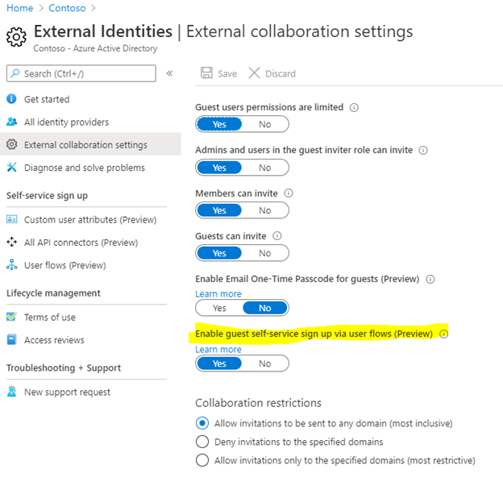This screenshot has width=503, height=490.
Task: Click the Search (Ctrl+/) input field
Action: [x=81, y=73]
